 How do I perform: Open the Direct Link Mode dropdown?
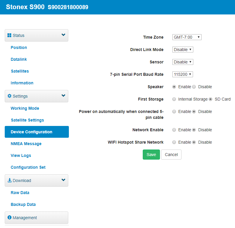click(183, 50)
